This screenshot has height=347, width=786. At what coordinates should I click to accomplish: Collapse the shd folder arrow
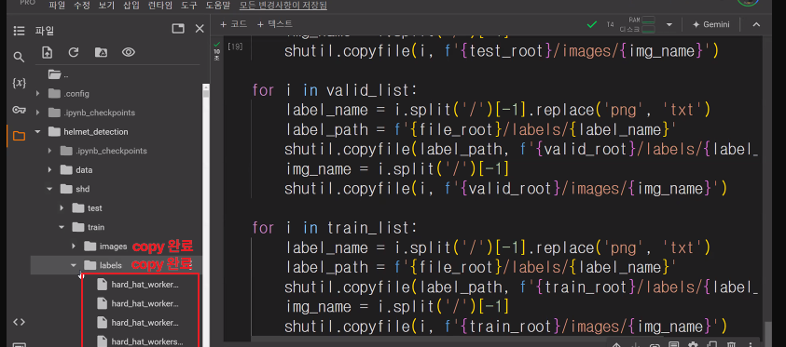49,189
